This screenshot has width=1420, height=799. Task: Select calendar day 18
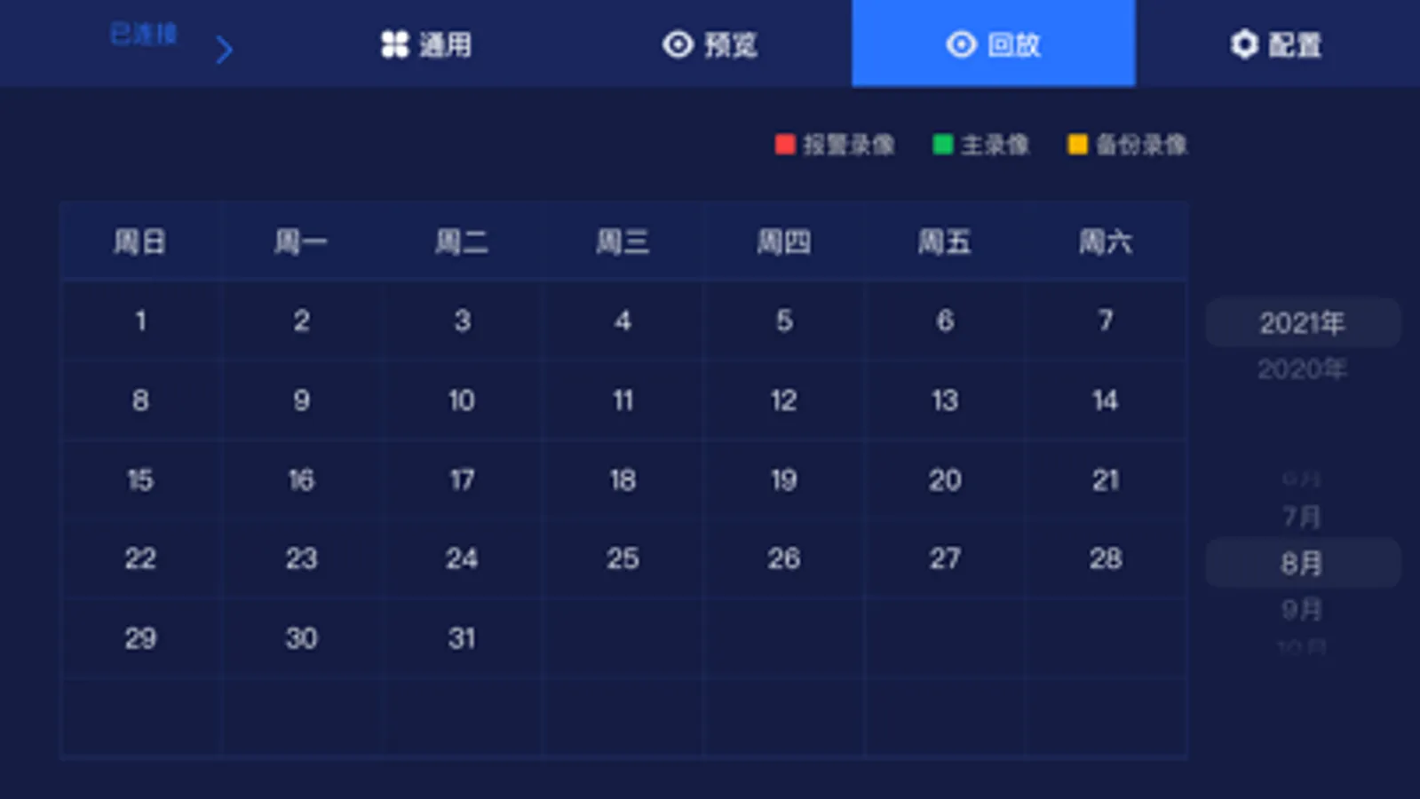pos(623,480)
